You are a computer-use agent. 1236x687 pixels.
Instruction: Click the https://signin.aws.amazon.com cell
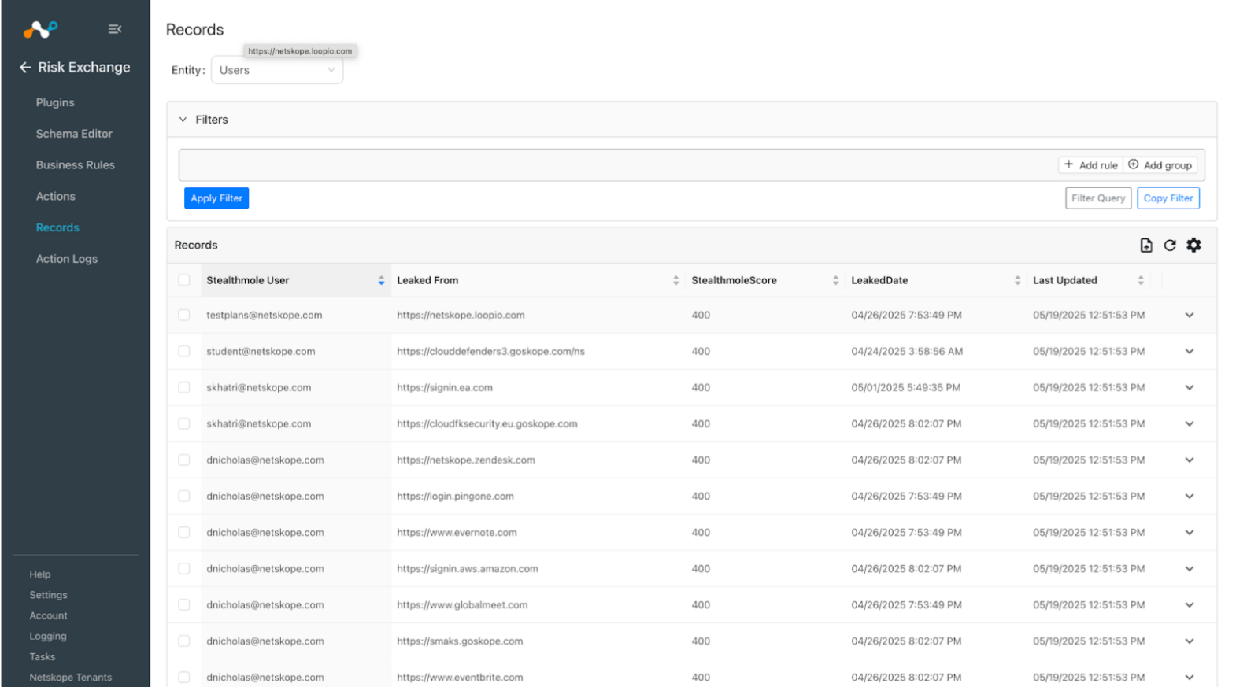468,568
